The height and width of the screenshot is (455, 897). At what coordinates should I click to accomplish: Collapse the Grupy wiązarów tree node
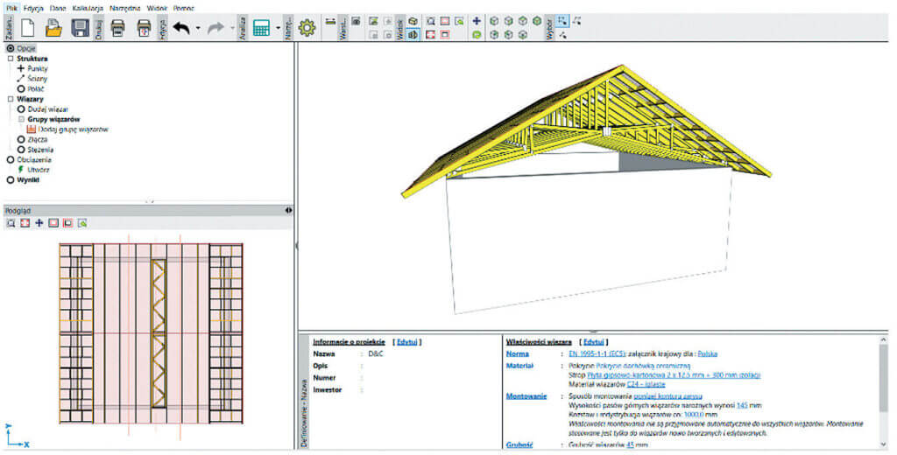tap(21, 119)
